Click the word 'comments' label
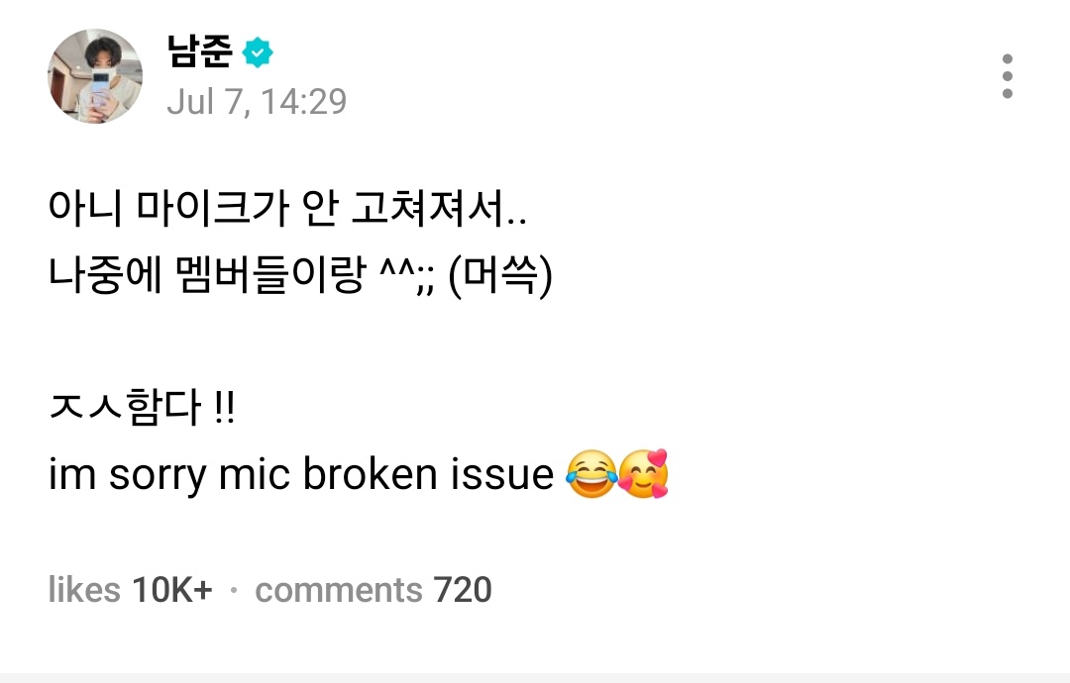The height and width of the screenshot is (683, 1070). click(339, 590)
